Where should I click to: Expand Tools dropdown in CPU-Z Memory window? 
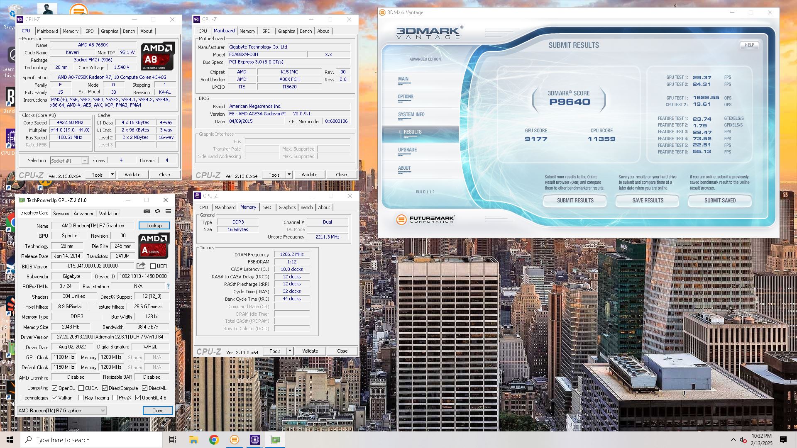tap(290, 351)
